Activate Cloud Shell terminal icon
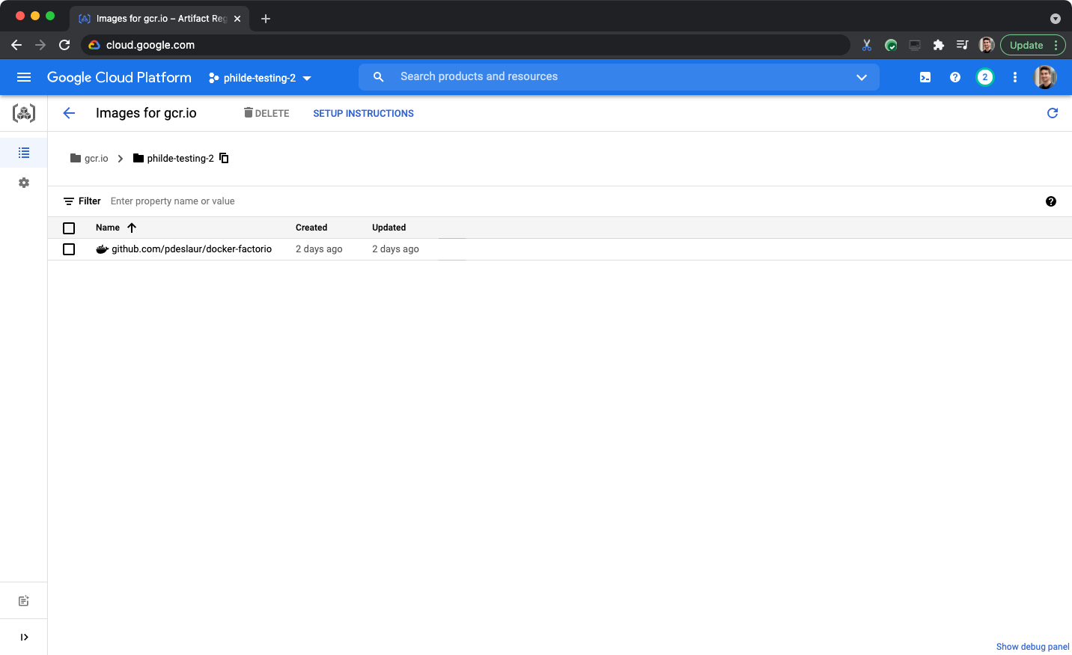The height and width of the screenshot is (655, 1072). 925,77
